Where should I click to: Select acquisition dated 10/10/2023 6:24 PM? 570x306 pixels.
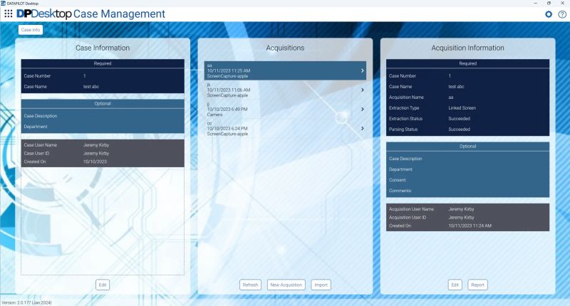pyautogui.click(x=285, y=129)
